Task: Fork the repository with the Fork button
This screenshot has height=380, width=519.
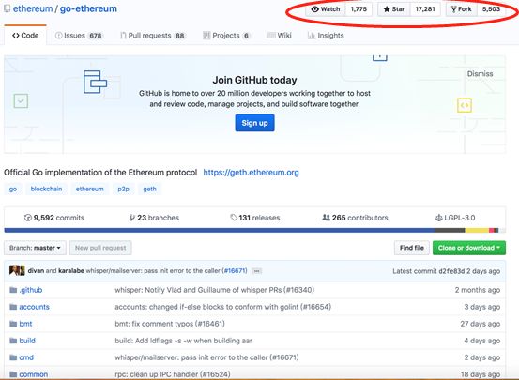Action: point(462,9)
